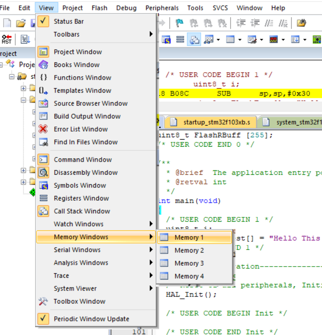Viewport: 322px width, 335px height.
Task: Open Books Window entry
Action: pyautogui.click(x=96, y=65)
